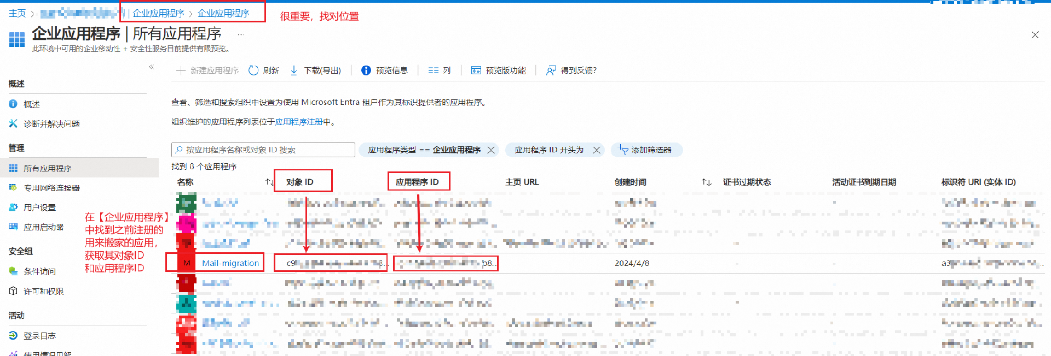
Task: Click the 条件访问 icon
Action: pyautogui.click(x=13, y=271)
